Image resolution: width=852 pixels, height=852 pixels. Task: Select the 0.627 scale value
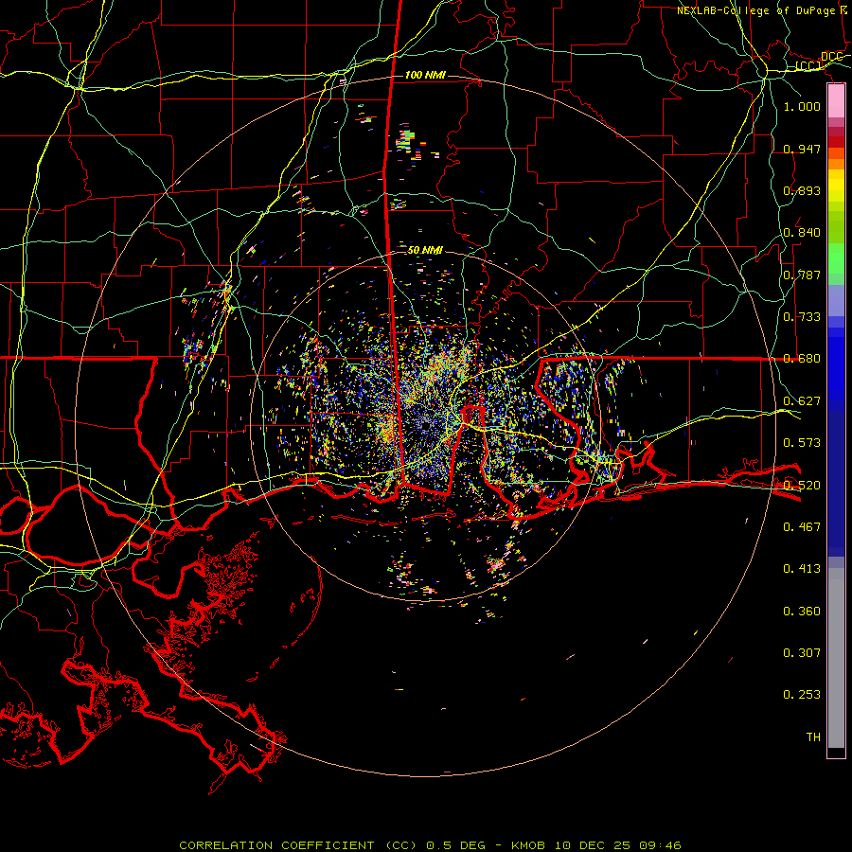point(802,401)
